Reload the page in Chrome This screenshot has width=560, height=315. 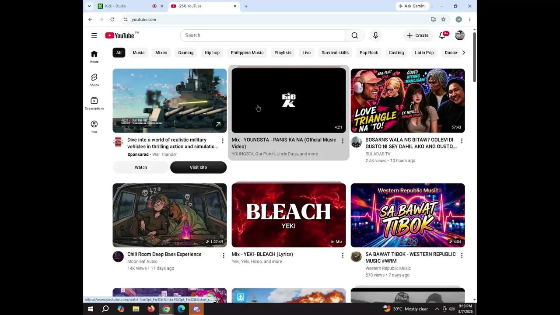click(112, 19)
